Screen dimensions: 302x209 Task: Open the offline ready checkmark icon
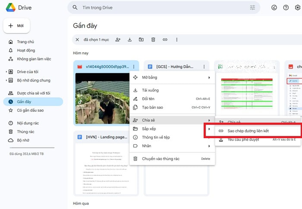274,8
